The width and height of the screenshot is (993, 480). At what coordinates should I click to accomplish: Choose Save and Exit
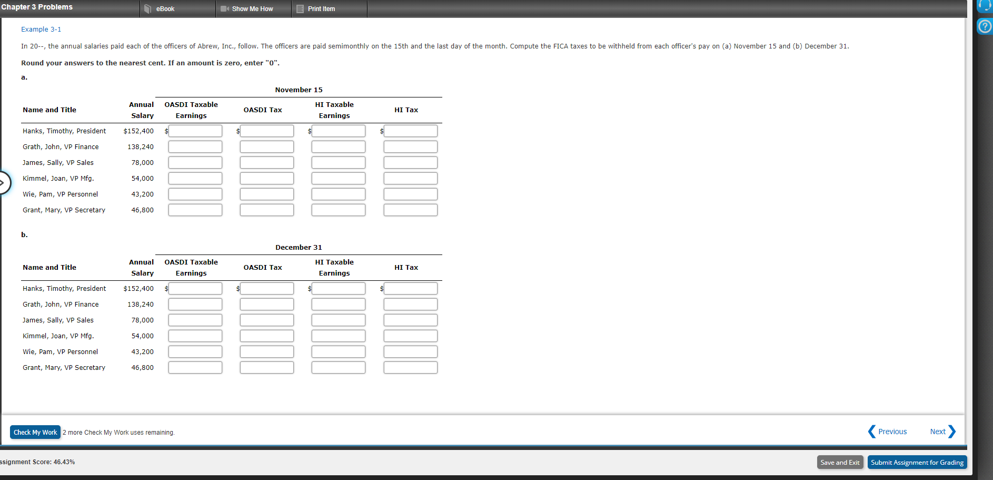point(840,462)
